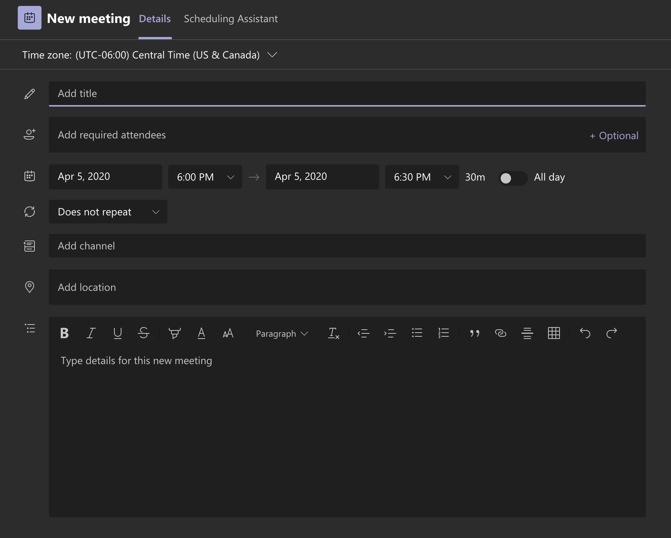Open the 6:30 PM end time dropdown
Viewport: 671px width, 538px height.
point(422,177)
